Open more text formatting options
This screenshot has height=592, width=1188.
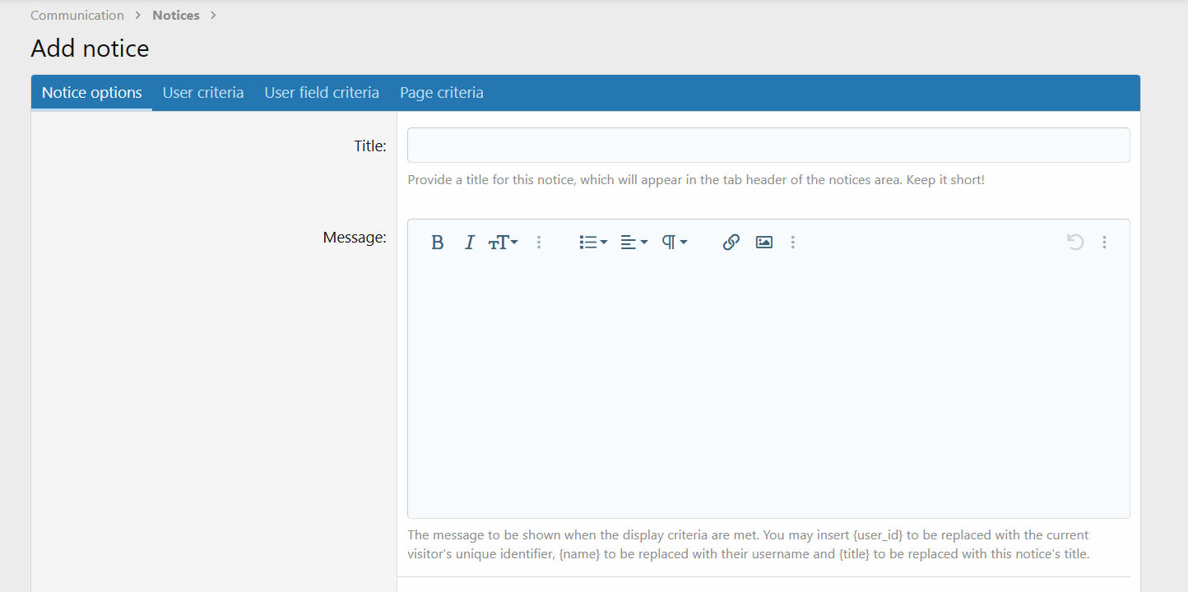[x=539, y=242]
